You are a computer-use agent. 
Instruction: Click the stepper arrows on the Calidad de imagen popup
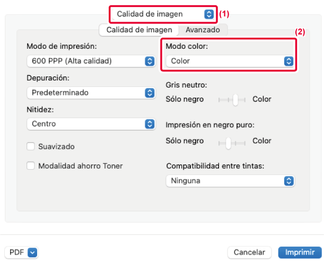pos(208,14)
